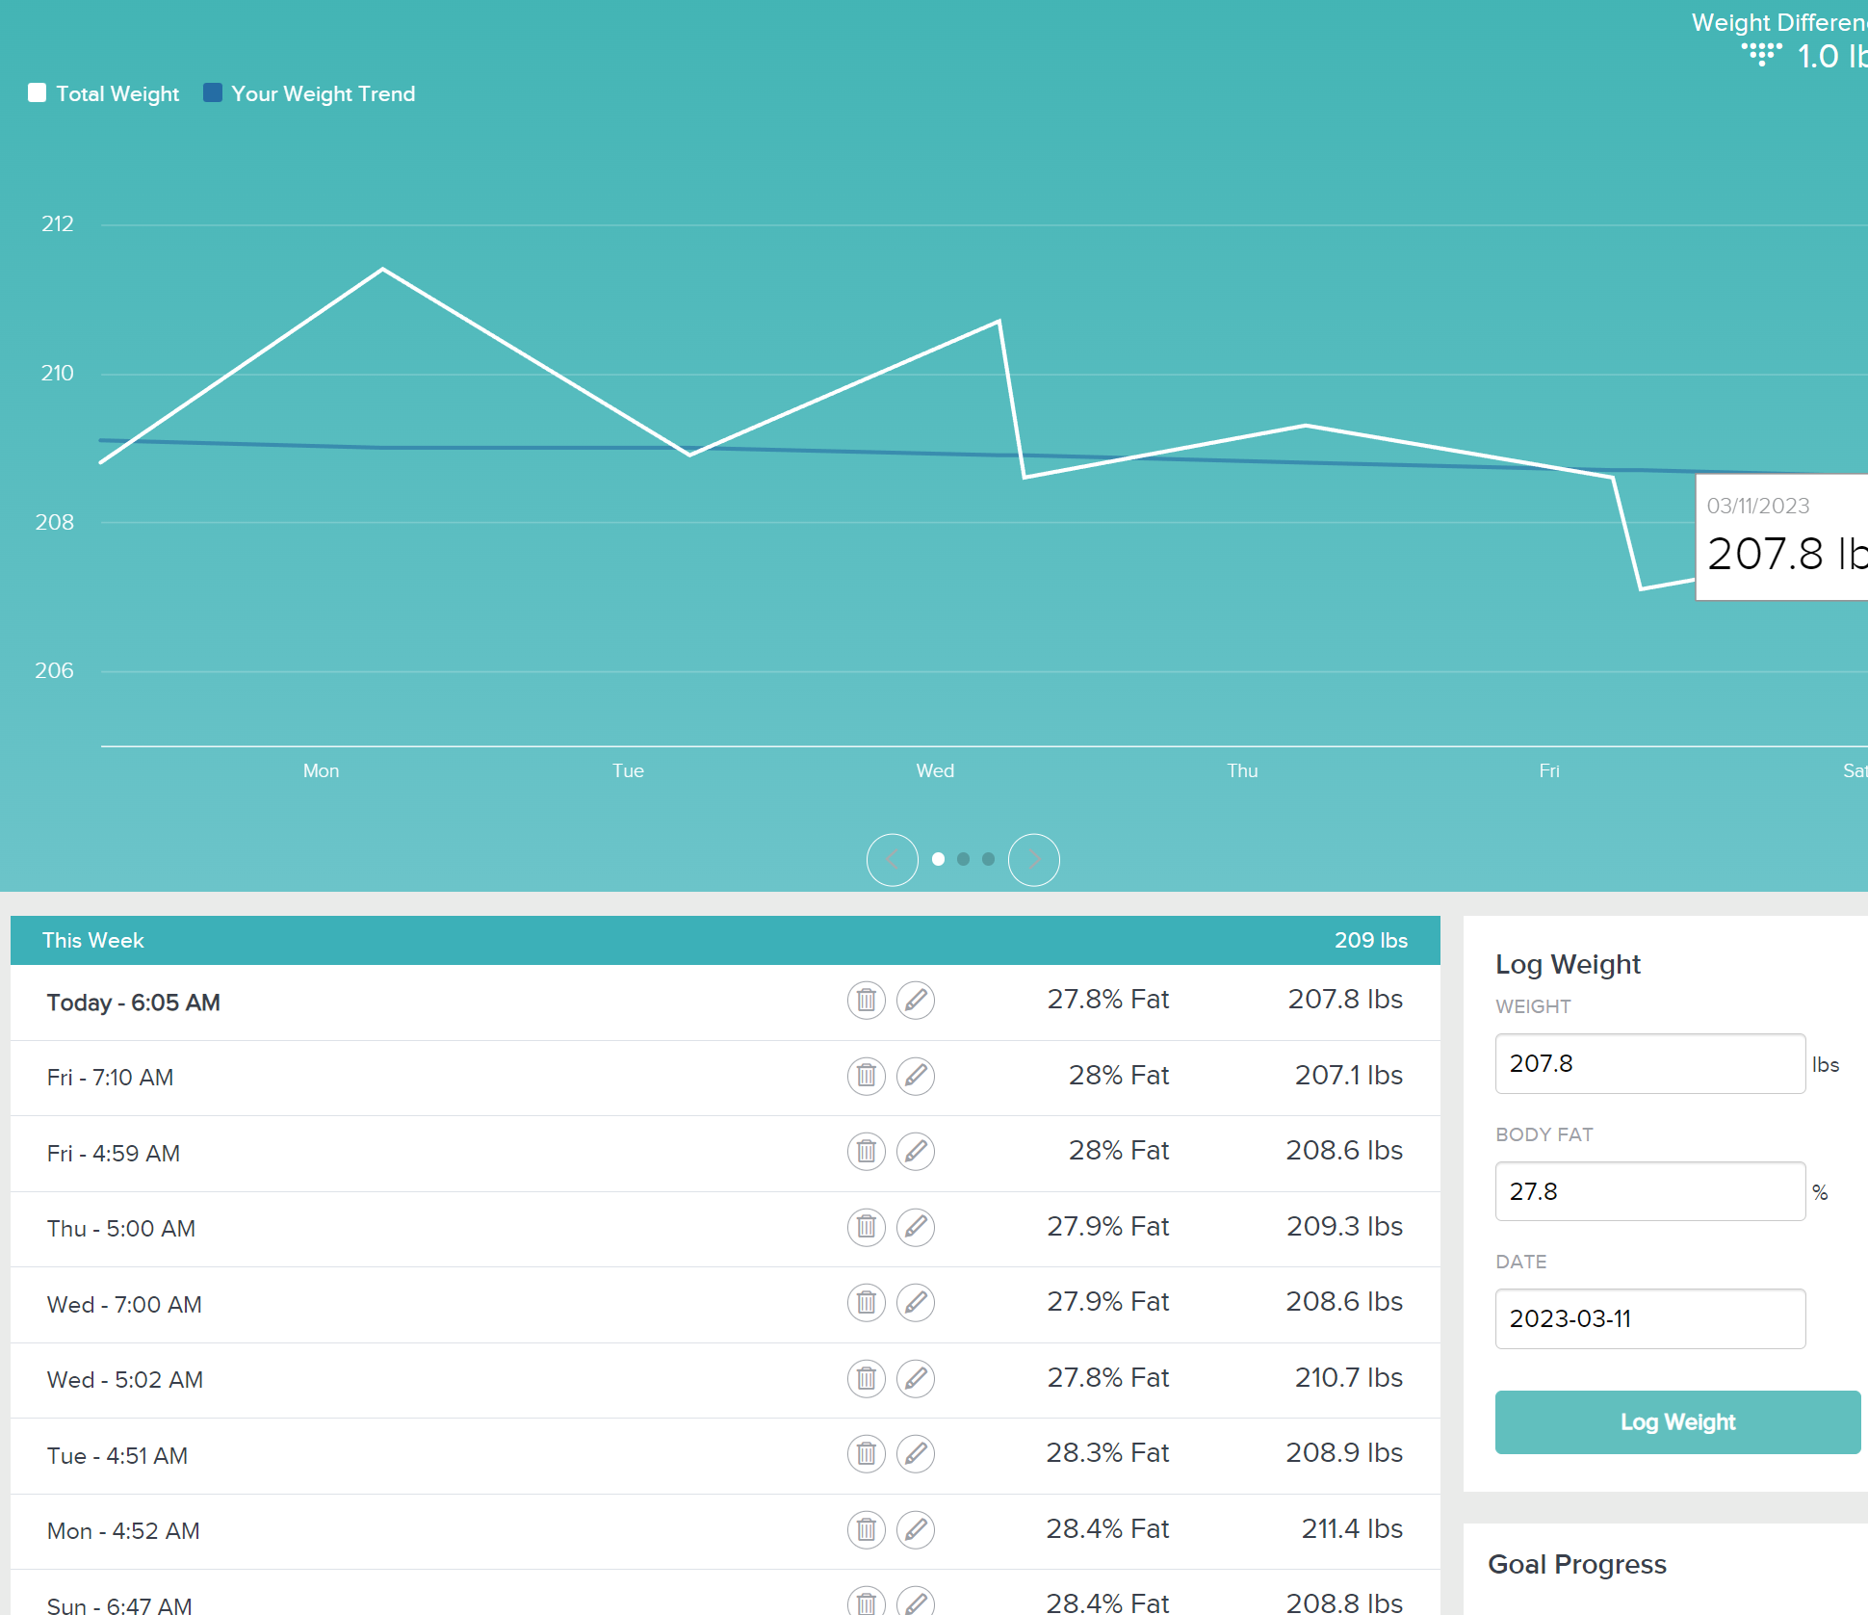This screenshot has height=1615, width=1868.
Task: Edit the Thu 5:00 AM entry
Action: coord(915,1227)
